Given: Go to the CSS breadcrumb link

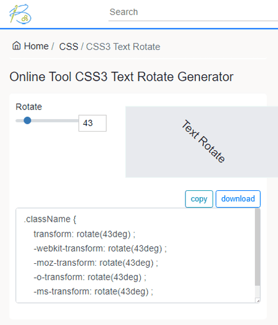Looking at the screenshot, I should [x=69, y=46].
